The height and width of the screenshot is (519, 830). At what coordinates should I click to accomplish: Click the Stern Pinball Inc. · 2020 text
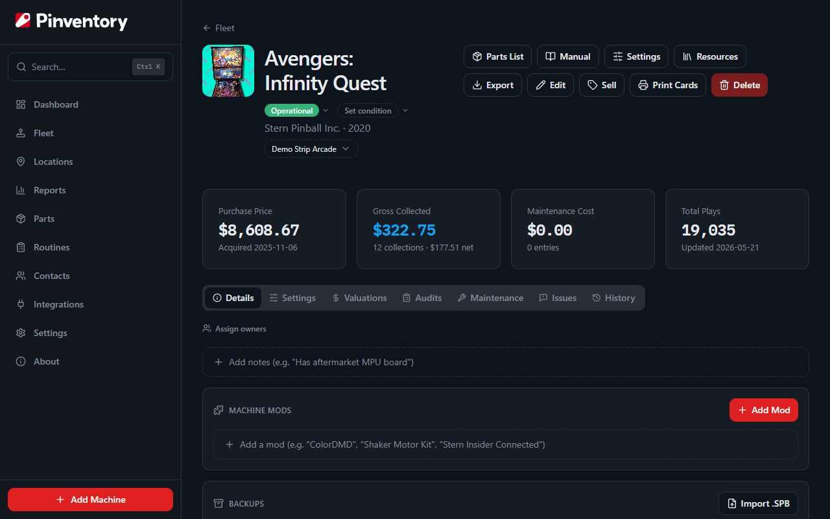pyautogui.click(x=318, y=128)
